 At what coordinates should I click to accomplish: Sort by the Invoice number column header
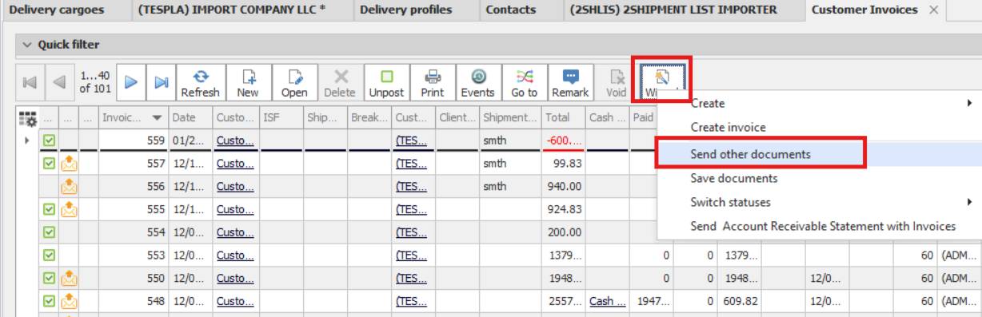[134, 117]
